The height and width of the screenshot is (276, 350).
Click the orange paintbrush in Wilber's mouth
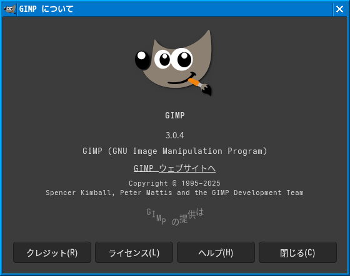tap(200, 86)
